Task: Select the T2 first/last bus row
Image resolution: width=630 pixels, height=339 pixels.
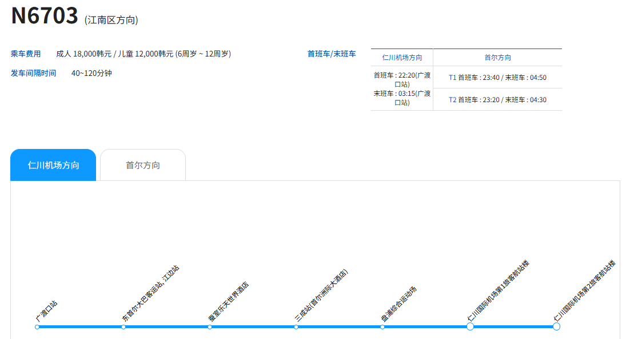Action: pos(497,100)
